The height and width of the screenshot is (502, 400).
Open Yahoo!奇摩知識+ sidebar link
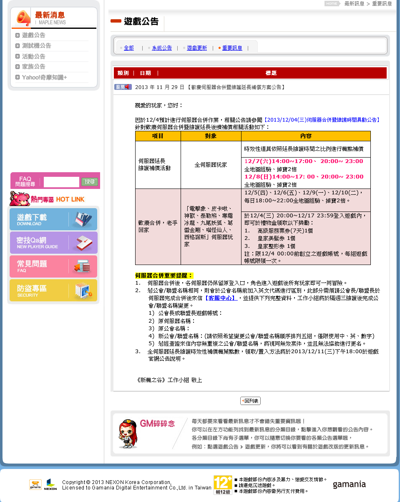click(44, 77)
